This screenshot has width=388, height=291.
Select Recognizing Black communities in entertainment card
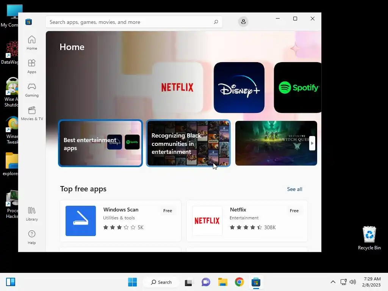click(188, 143)
